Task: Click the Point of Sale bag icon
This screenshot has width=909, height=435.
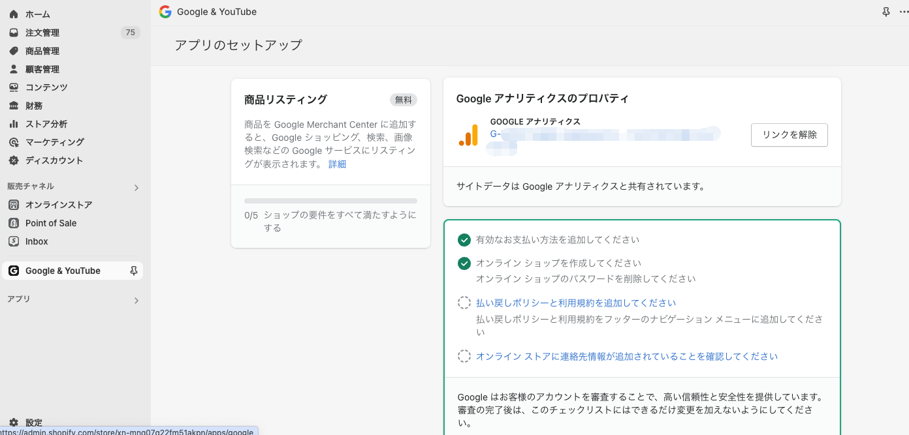Action: pyautogui.click(x=14, y=223)
